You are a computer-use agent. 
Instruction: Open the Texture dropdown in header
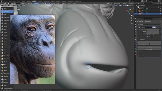tap(58, 3)
